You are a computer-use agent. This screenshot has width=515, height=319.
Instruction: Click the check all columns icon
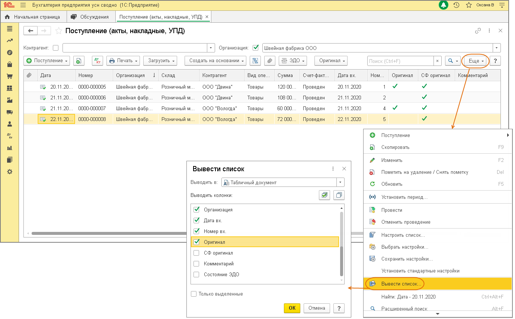pos(324,195)
